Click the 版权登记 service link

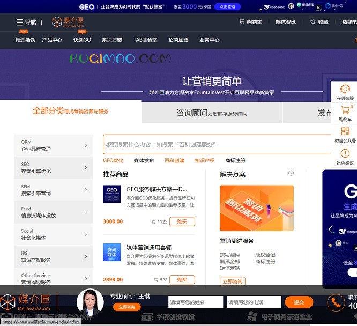[265, 255]
